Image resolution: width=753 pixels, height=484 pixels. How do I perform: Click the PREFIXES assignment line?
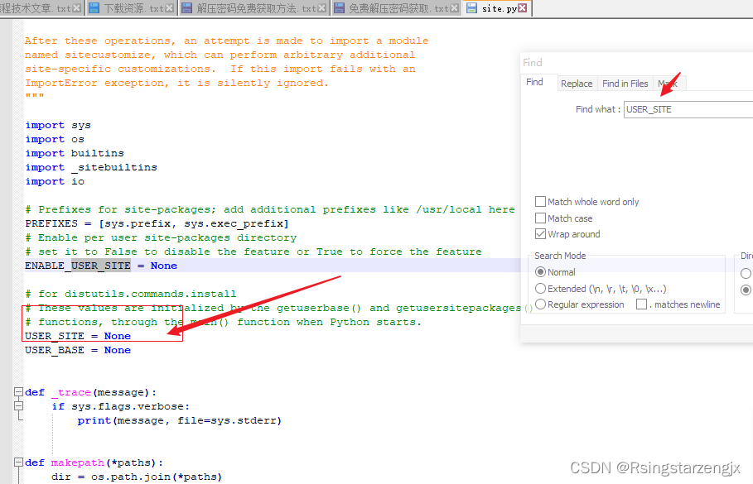click(157, 223)
